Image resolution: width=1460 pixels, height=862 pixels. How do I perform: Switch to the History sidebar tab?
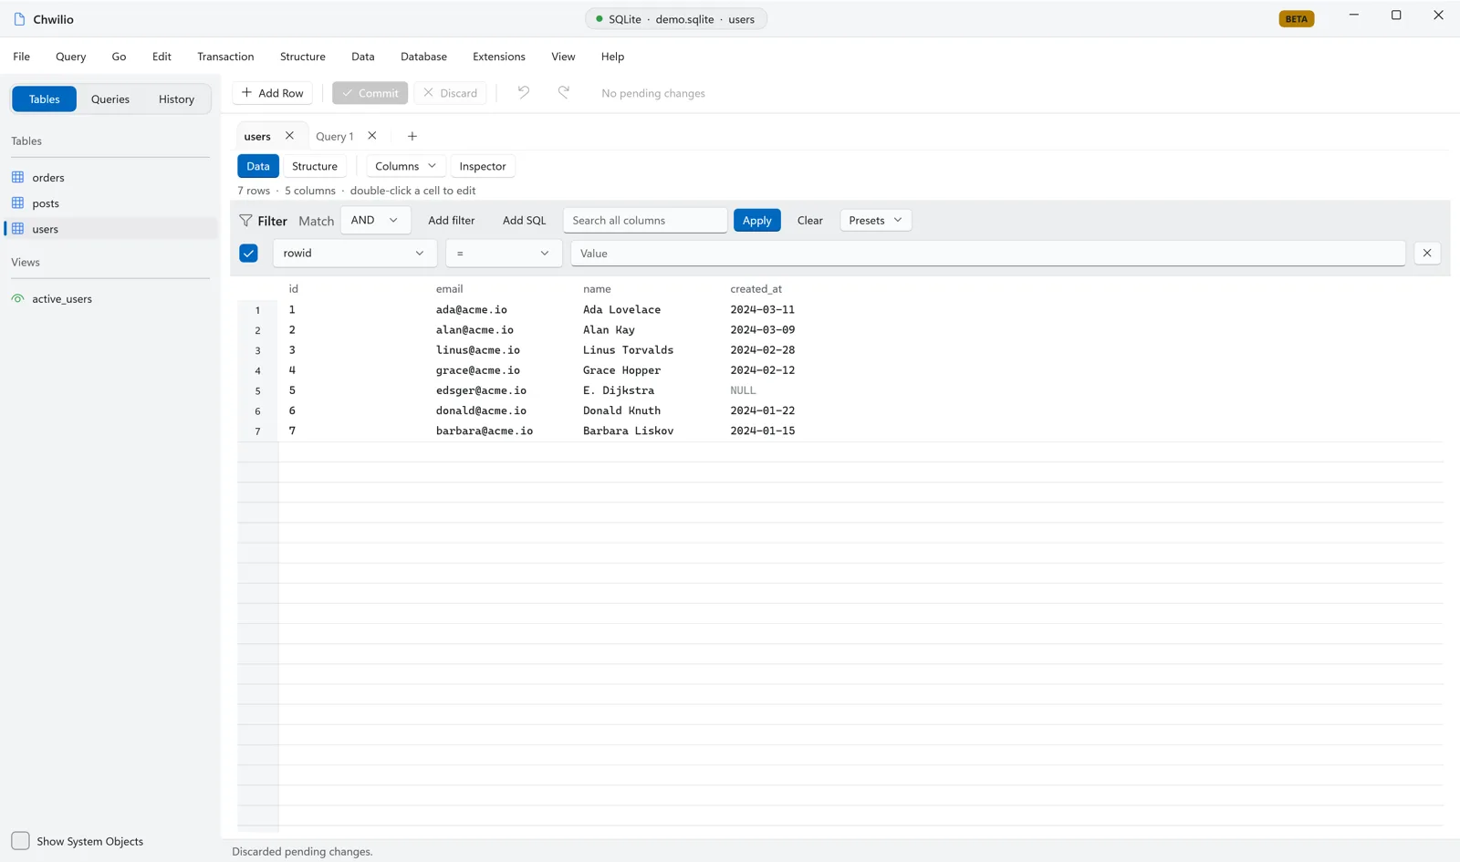pos(176,99)
